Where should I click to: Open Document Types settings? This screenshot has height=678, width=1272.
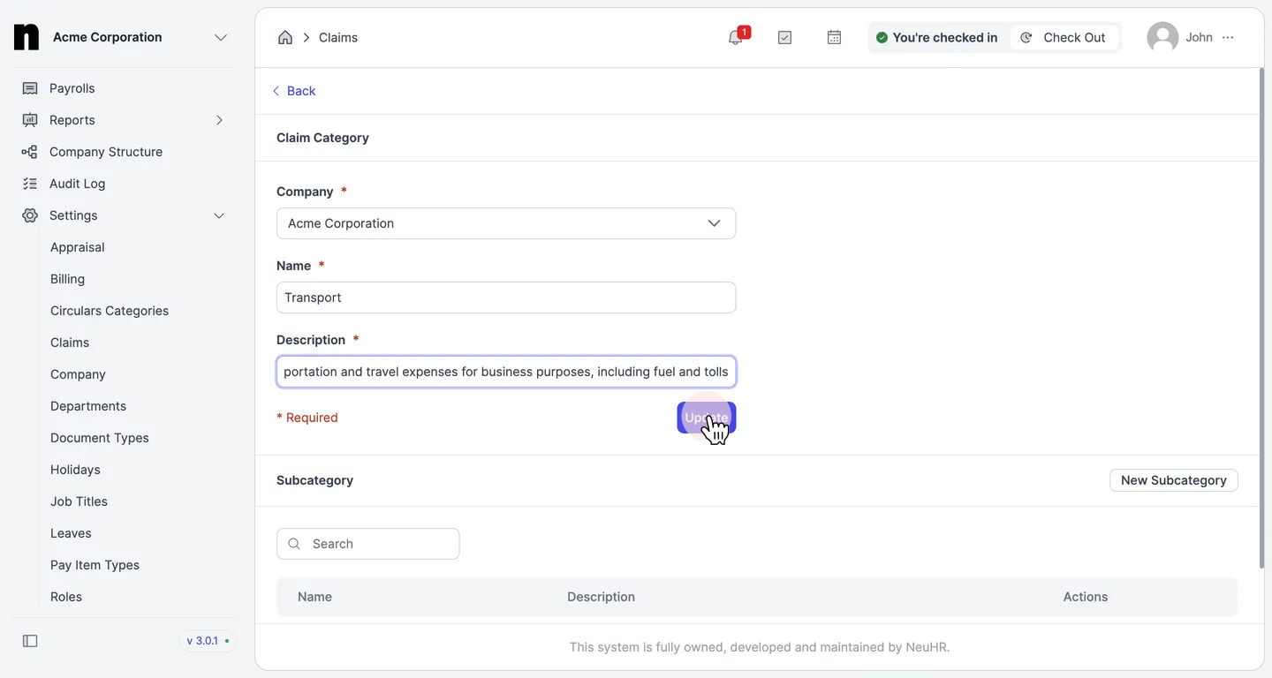(100, 438)
